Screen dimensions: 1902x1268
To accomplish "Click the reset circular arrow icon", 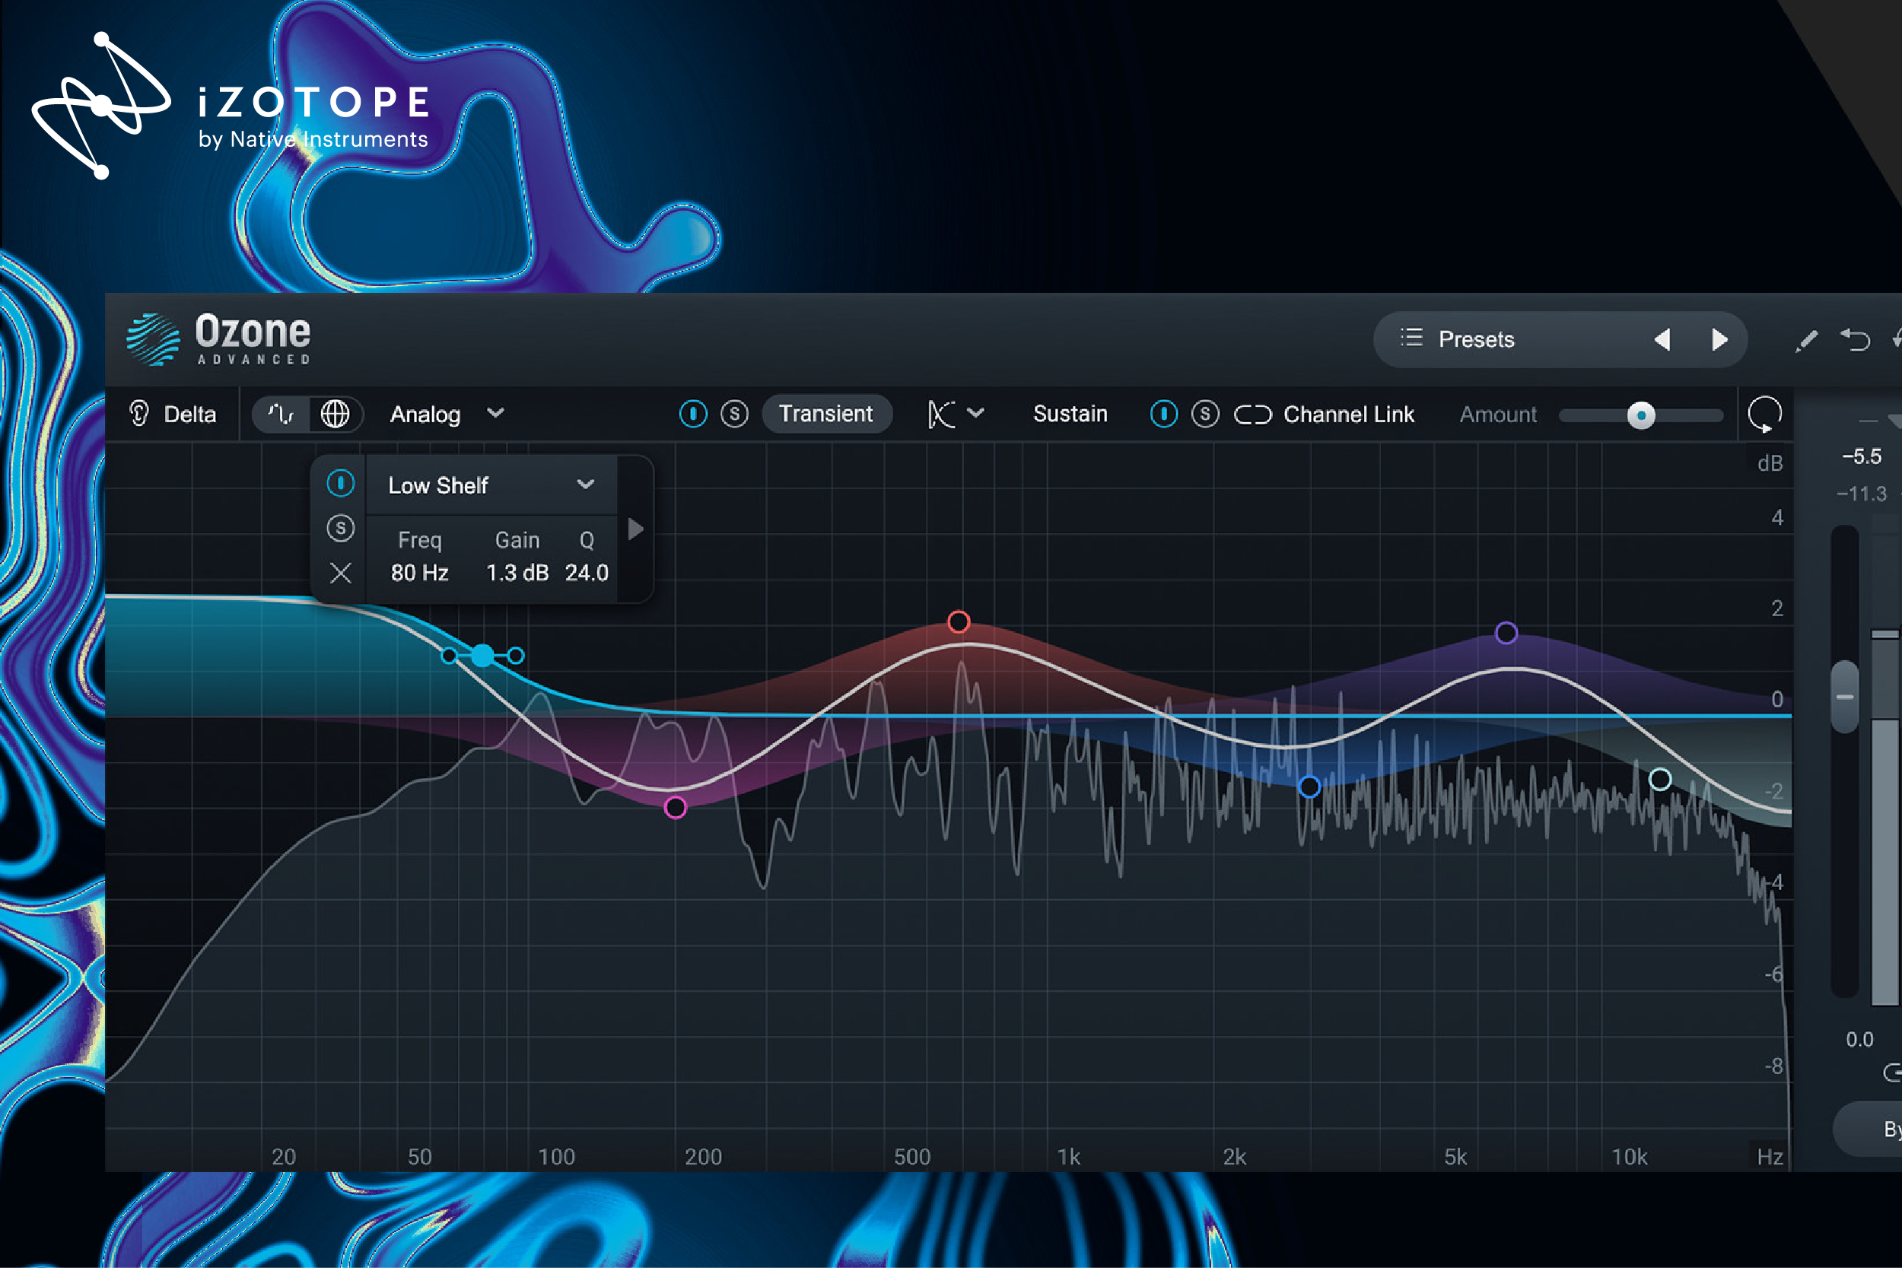I will click(x=1764, y=415).
